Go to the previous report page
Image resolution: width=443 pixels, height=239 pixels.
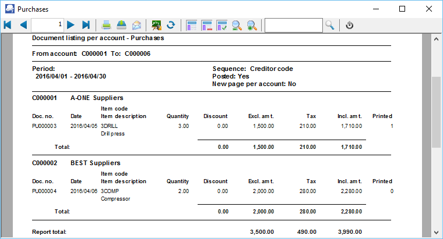tap(23, 25)
